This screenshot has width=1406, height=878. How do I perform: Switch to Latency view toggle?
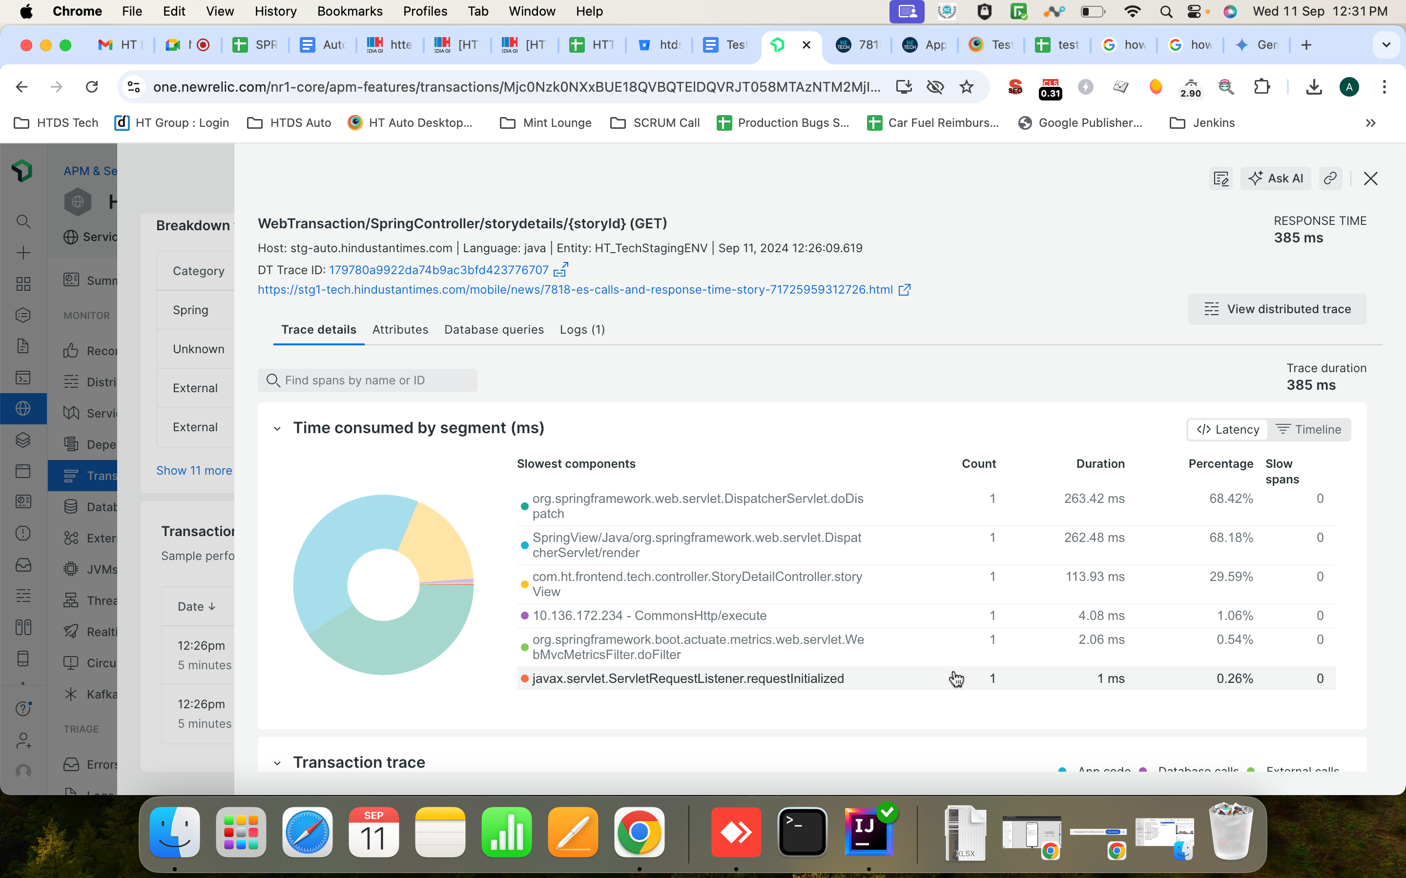click(x=1228, y=430)
